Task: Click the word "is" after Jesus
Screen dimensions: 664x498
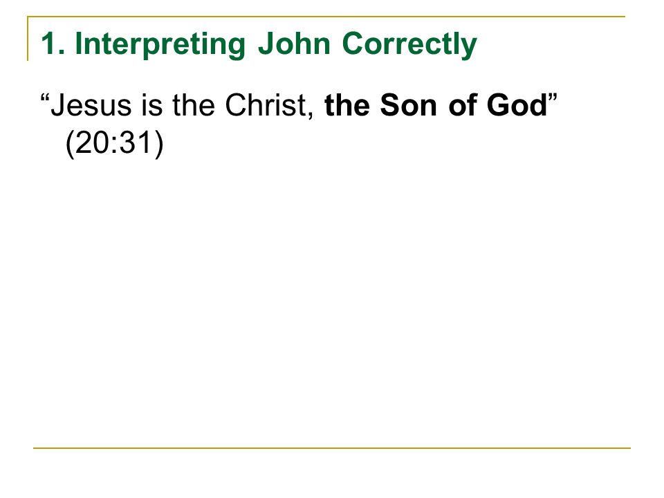Action: point(152,105)
